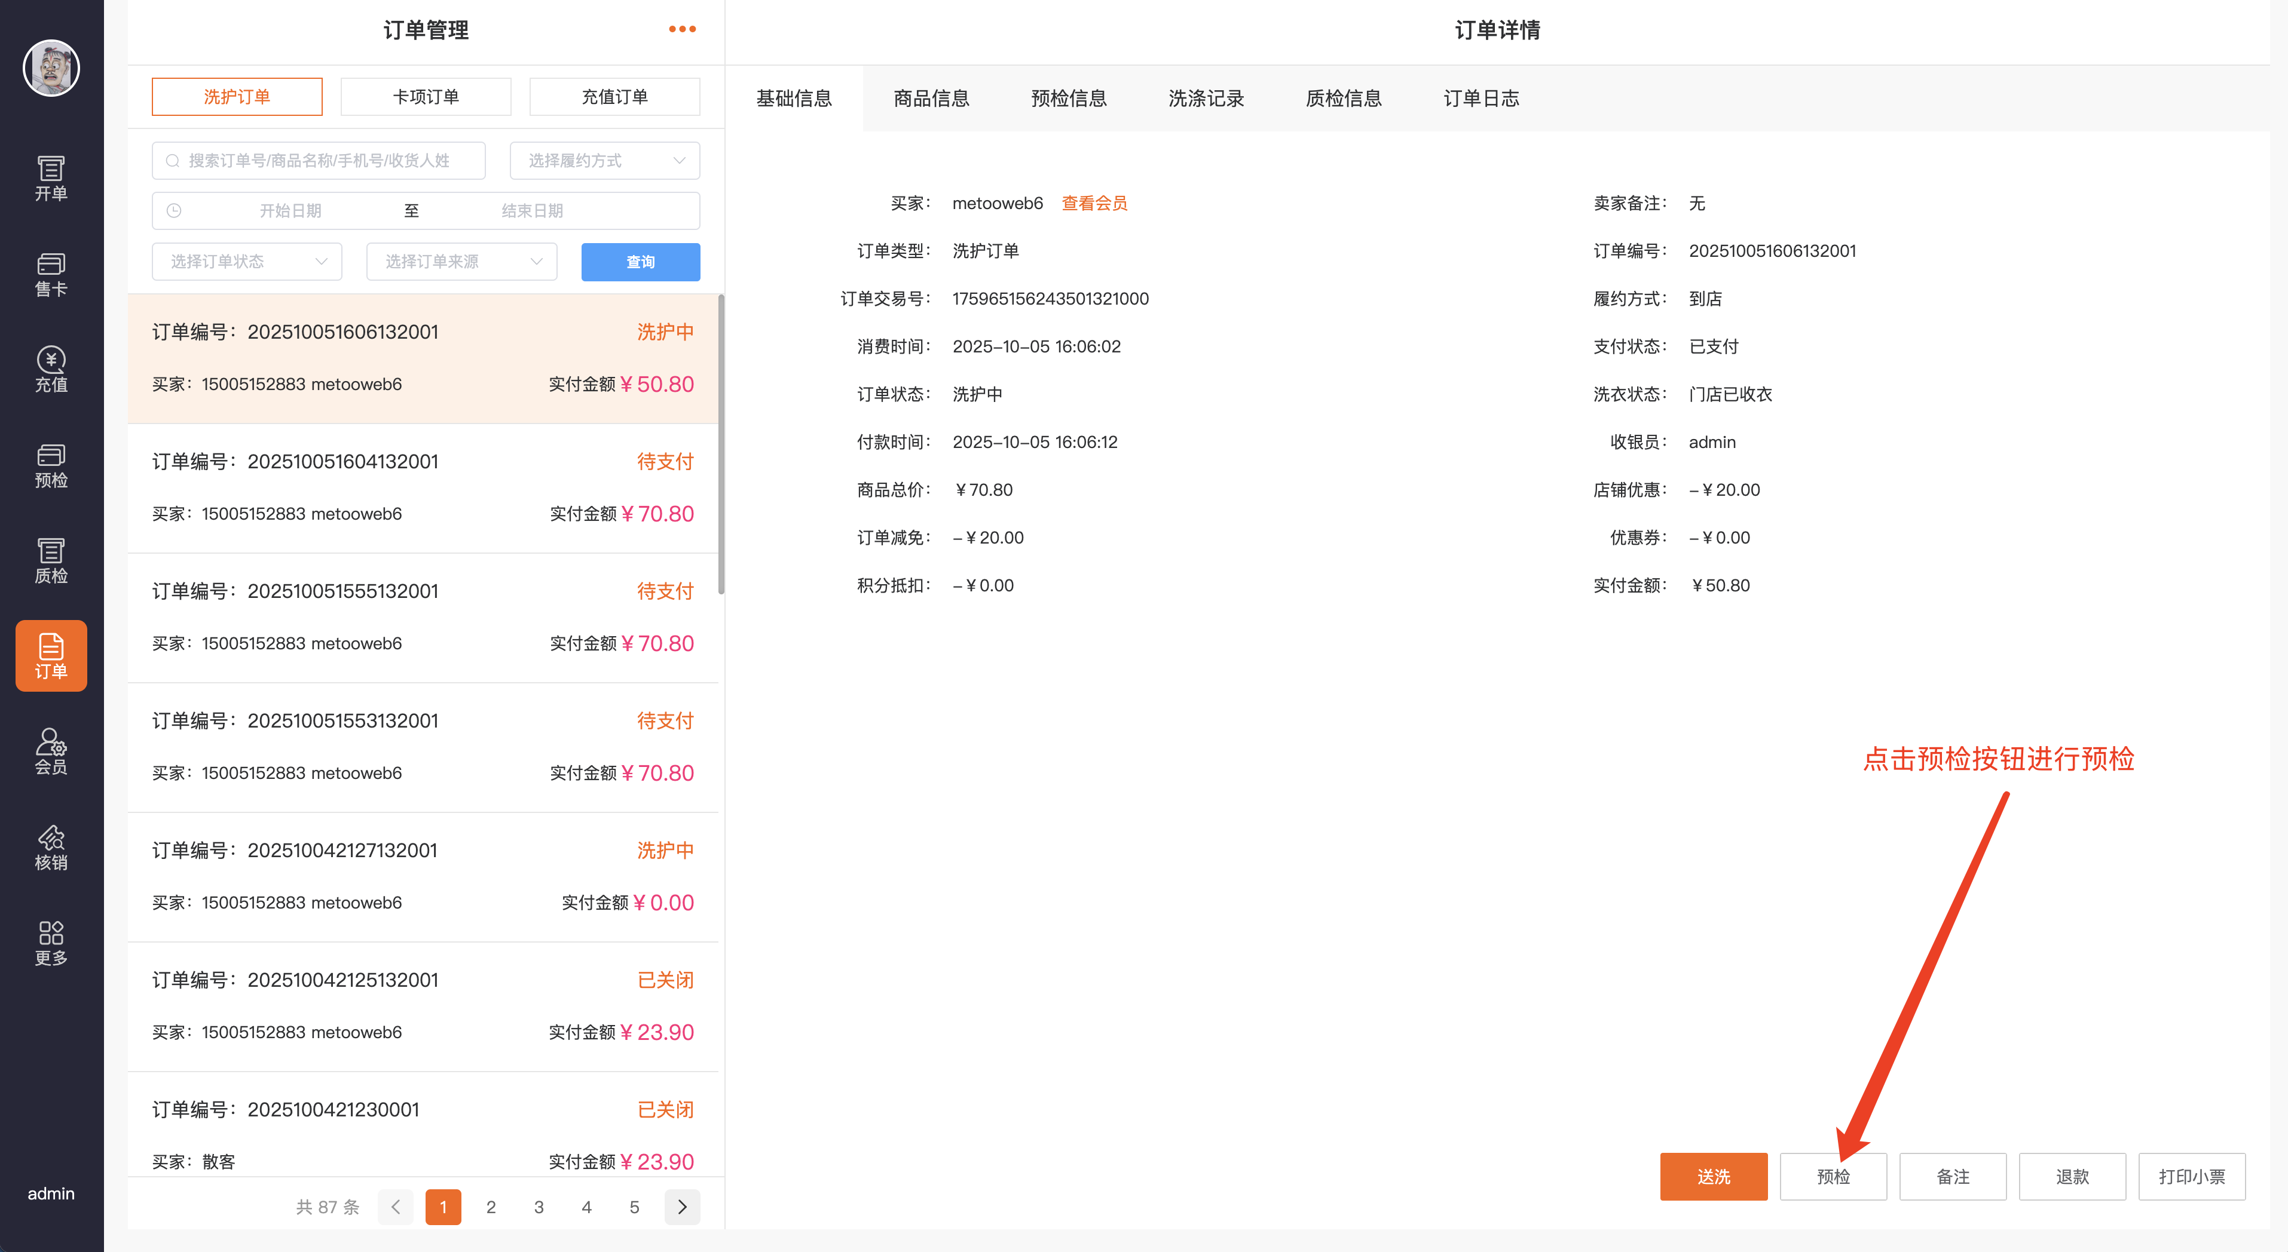Click the order search input field
Screen dimensions: 2288x1252
click(x=318, y=161)
